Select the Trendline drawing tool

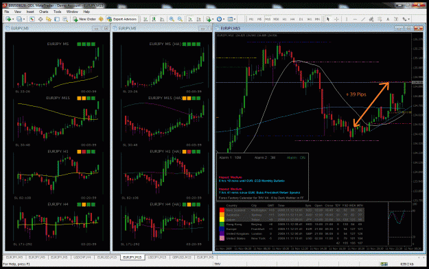tap(363, 19)
